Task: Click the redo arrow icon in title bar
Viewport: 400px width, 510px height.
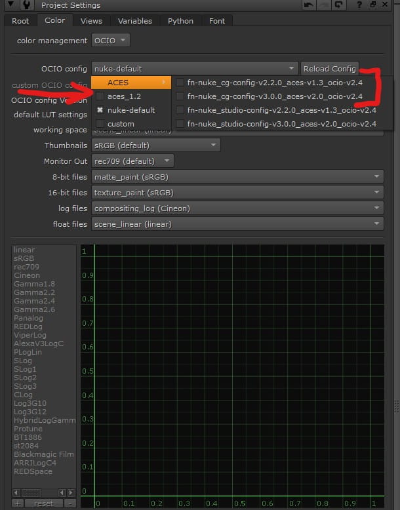Action: coord(323,5)
